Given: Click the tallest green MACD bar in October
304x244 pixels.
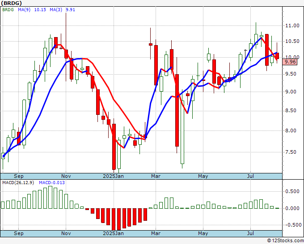Looking at the screenshot, I should 50,197.
